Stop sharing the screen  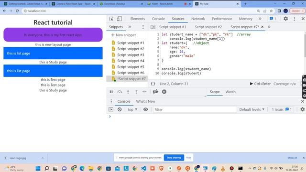tap(174, 158)
